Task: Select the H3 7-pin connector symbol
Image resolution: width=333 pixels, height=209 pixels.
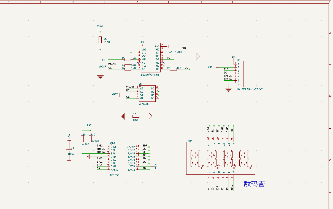Action: pos(240,74)
